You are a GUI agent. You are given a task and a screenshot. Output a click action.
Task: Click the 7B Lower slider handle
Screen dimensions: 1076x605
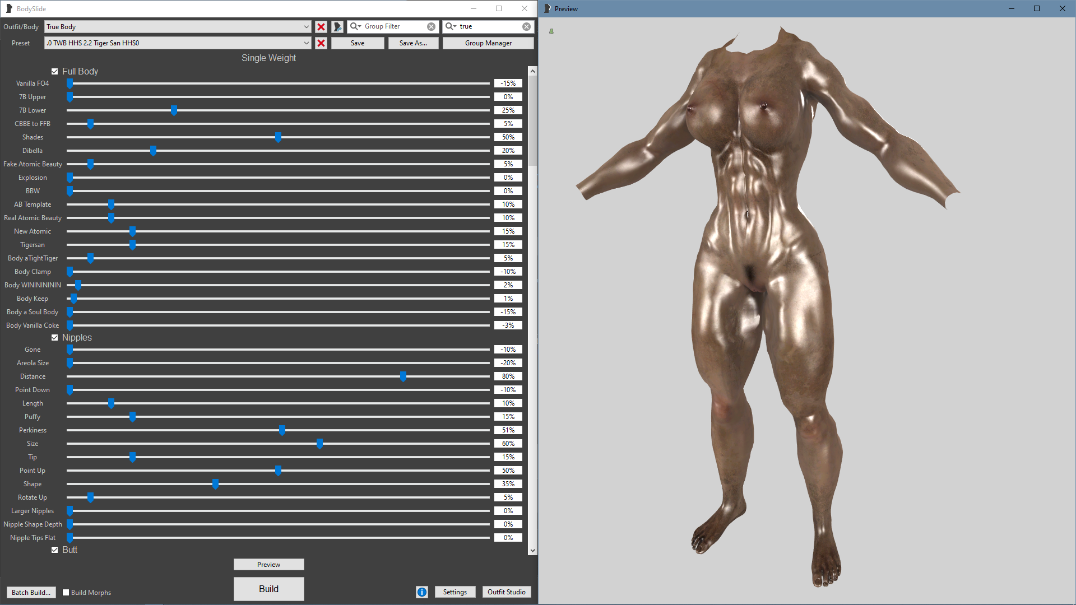click(x=174, y=110)
